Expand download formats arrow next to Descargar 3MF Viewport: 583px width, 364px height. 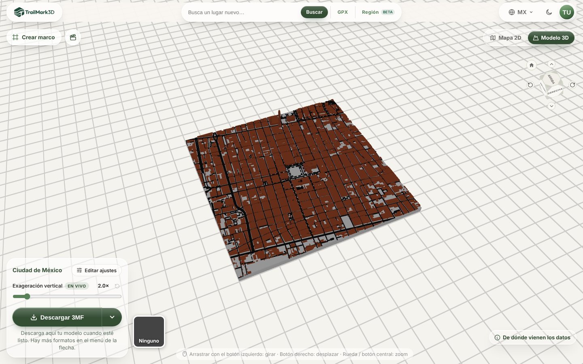click(x=112, y=317)
